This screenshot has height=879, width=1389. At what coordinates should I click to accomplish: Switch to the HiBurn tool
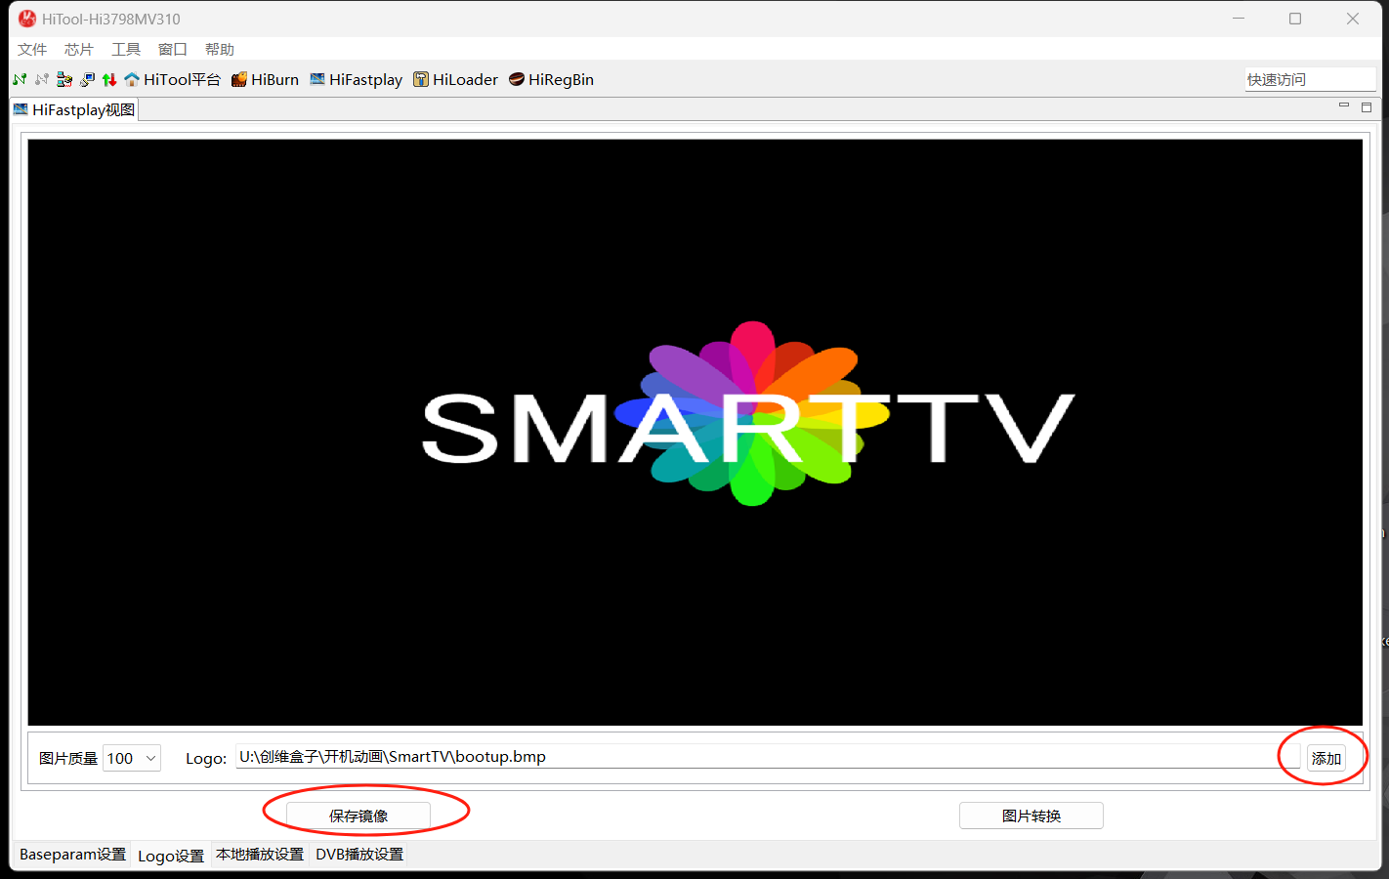point(265,79)
